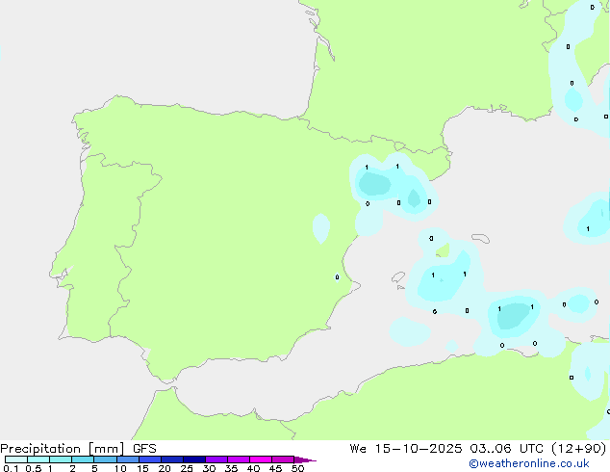This screenshot has width=610, height=472.
Task: Click the legend label "35"
Action: pyautogui.click(x=231, y=468)
